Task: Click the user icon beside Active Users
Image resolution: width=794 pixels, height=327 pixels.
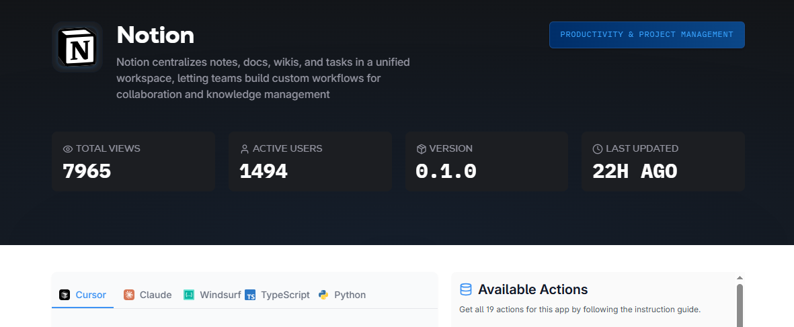Action: point(245,149)
